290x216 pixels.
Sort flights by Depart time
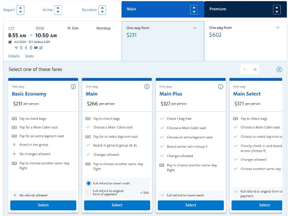pyautogui.click(x=20, y=10)
